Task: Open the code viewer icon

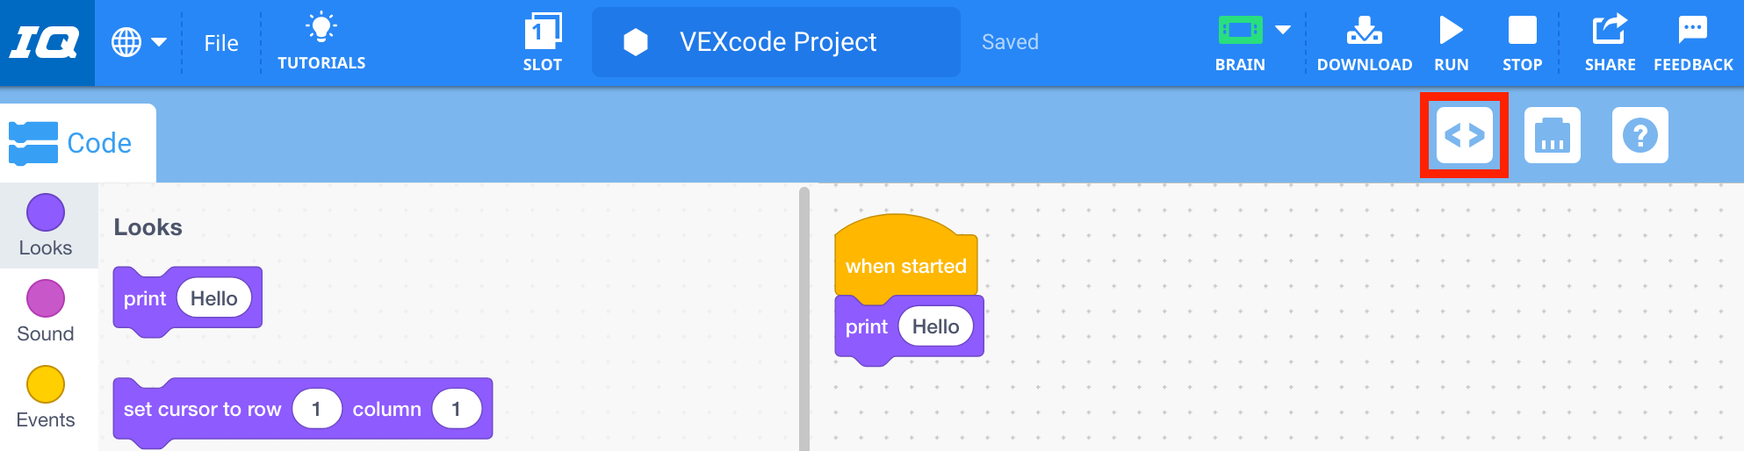Action: 1464,135
